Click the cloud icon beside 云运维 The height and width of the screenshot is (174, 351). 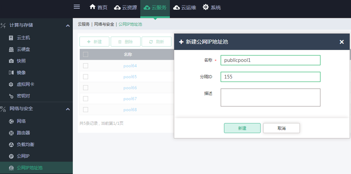pyautogui.click(x=176, y=8)
